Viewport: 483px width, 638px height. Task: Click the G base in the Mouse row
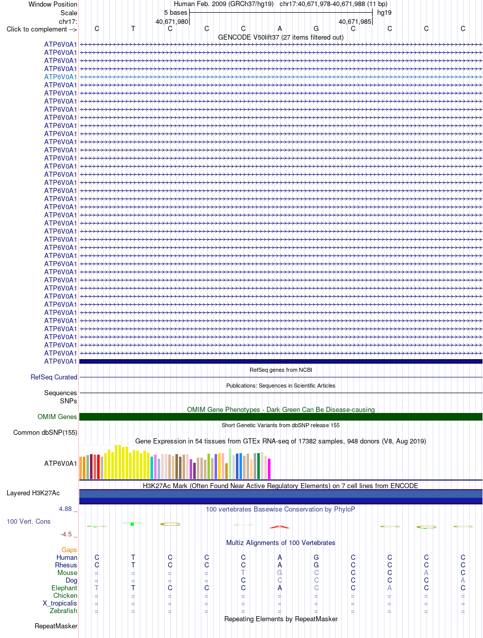280,573
